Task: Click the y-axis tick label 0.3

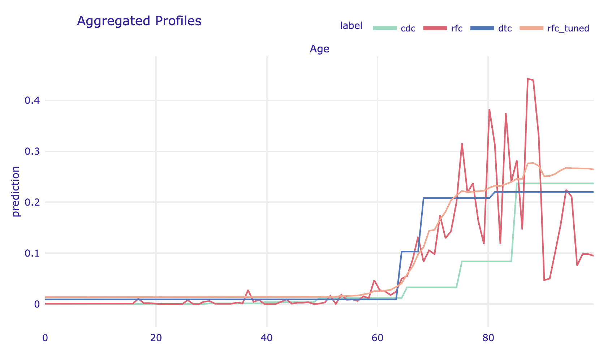Action: [x=32, y=151]
